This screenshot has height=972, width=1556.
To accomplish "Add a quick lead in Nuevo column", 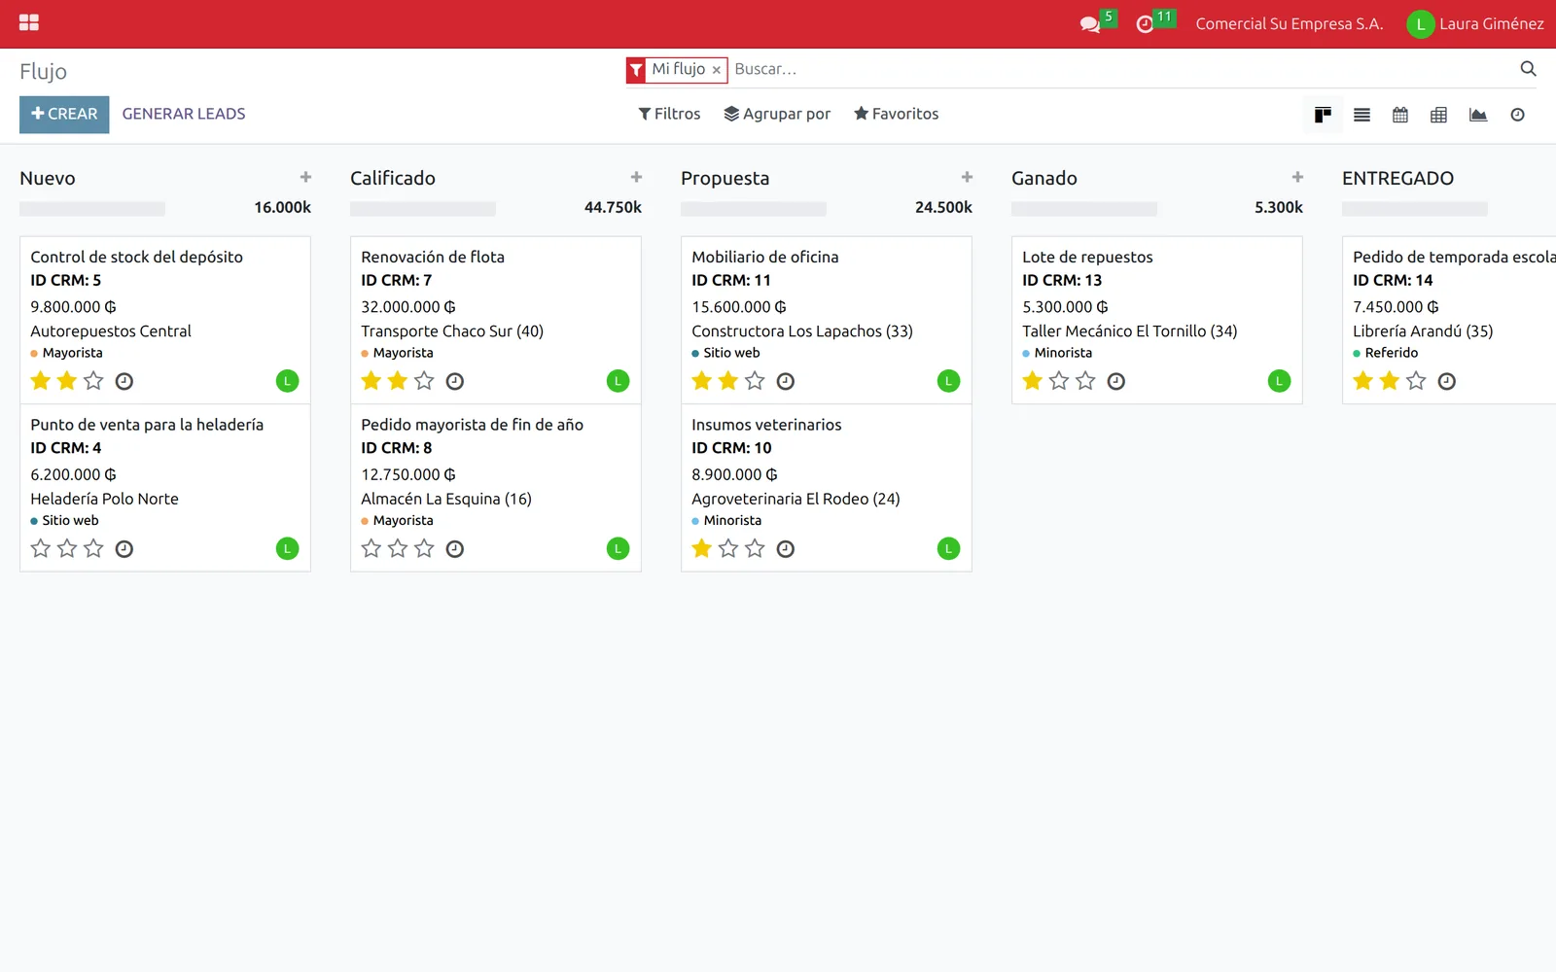I will (305, 177).
